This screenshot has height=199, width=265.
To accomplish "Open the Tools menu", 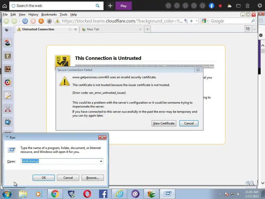I will [x=64, y=15].
